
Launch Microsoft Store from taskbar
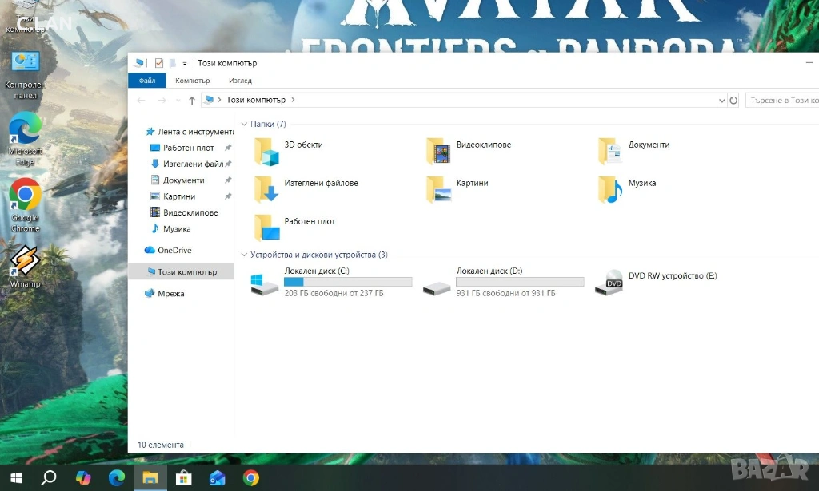coord(183,477)
